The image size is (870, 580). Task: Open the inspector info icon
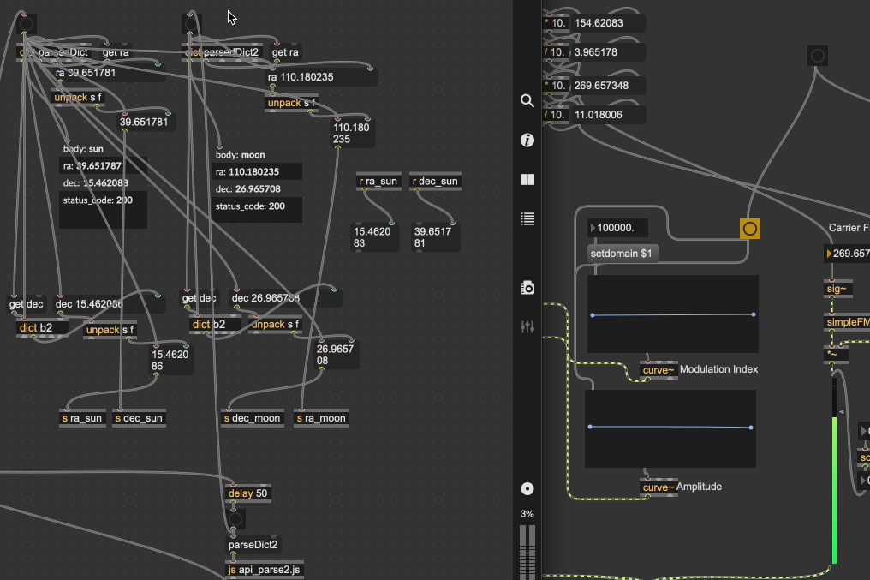point(527,140)
